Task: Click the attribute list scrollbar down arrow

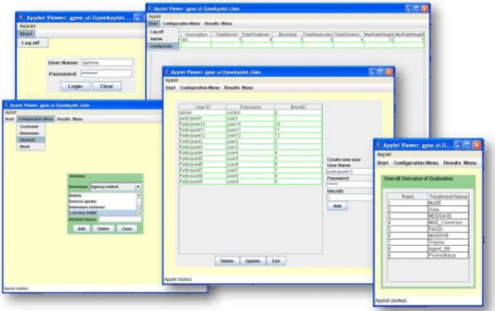Action: (139, 213)
